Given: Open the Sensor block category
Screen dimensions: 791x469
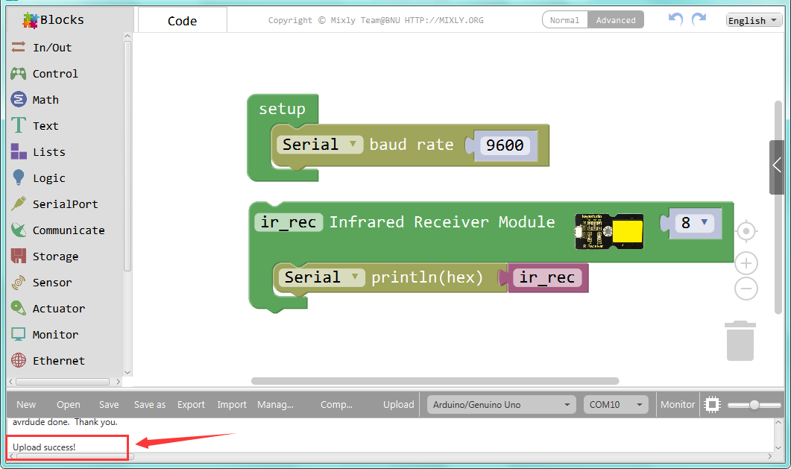Looking at the screenshot, I should click(x=52, y=283).
